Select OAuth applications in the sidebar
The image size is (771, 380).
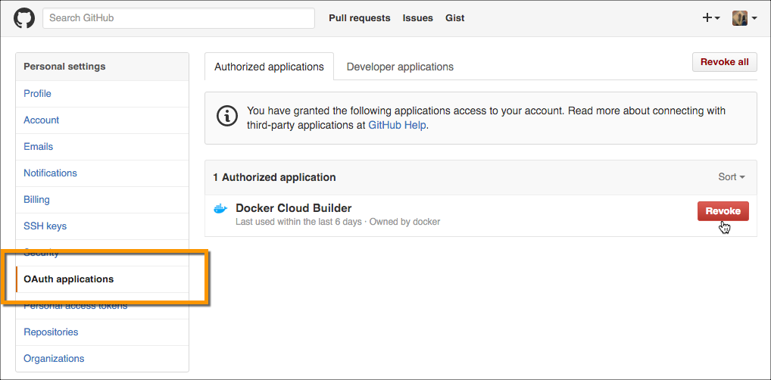pyautogui.click(x=68, y=279)
